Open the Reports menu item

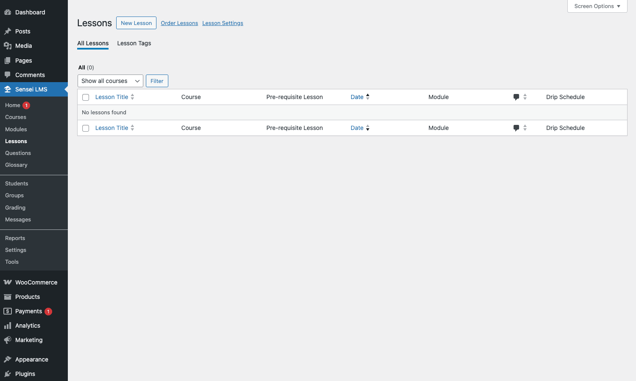tap(15, 238)
